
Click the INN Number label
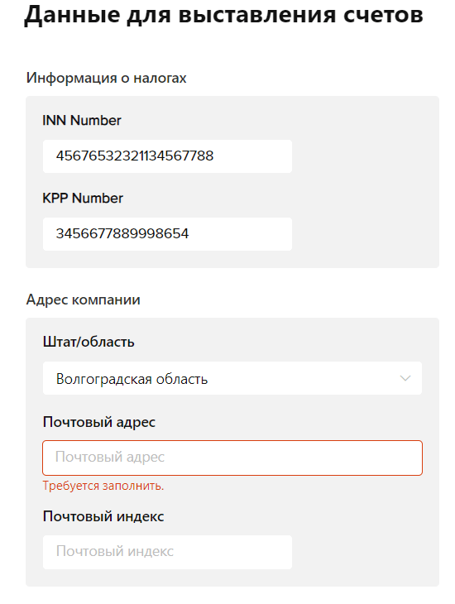tap(82, 121)
